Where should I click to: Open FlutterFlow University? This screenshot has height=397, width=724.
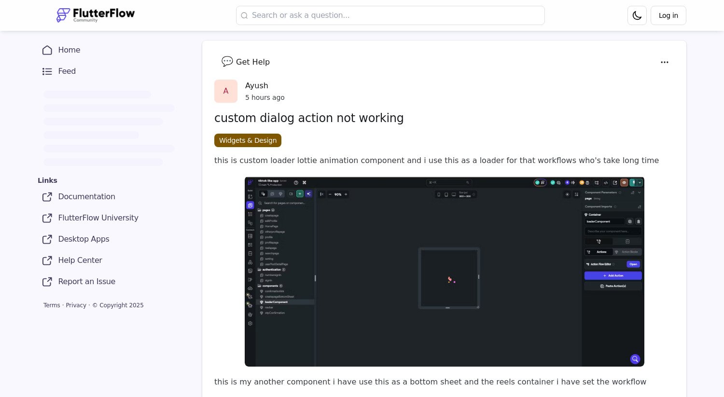pos(98,218)
